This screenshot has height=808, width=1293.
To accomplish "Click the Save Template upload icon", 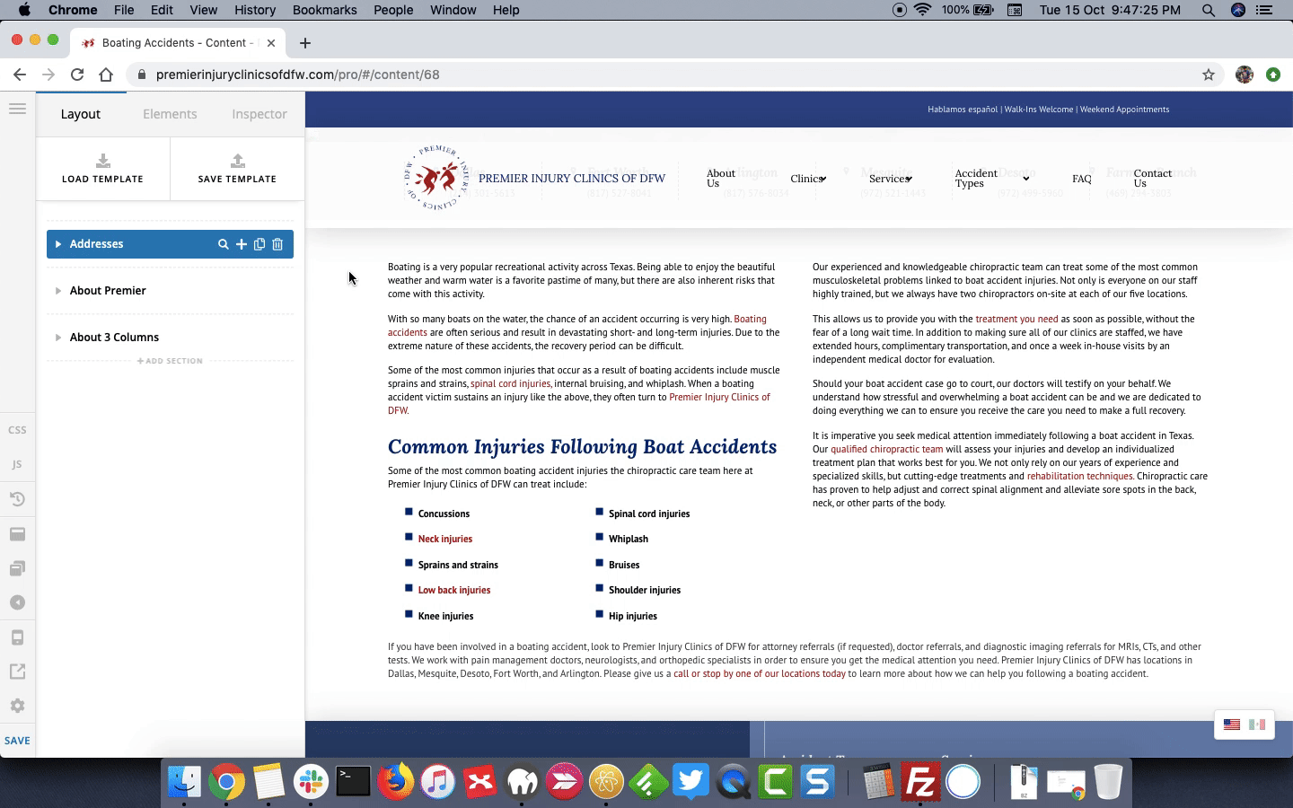I will [x=237, y=161].
